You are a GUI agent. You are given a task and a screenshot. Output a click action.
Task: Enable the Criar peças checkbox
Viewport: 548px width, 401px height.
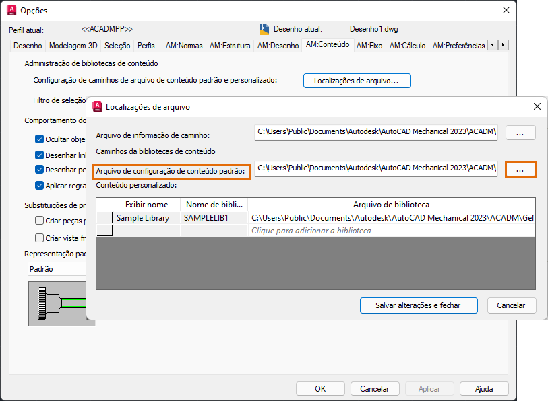40,221
